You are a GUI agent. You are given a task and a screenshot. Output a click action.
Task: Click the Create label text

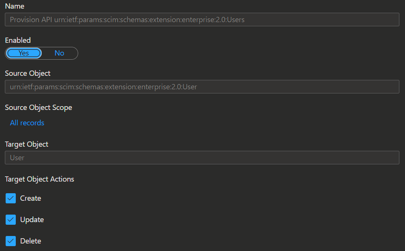coord(30,198)
